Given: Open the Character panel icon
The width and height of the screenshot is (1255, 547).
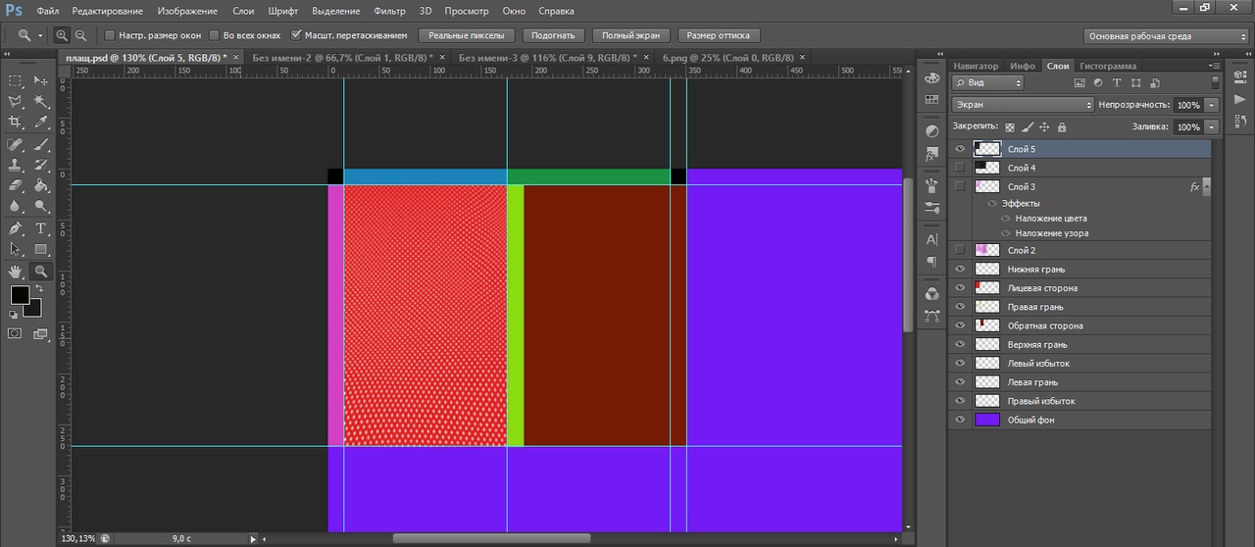Looking at the screenshot, I should click(x=931, y=239).
